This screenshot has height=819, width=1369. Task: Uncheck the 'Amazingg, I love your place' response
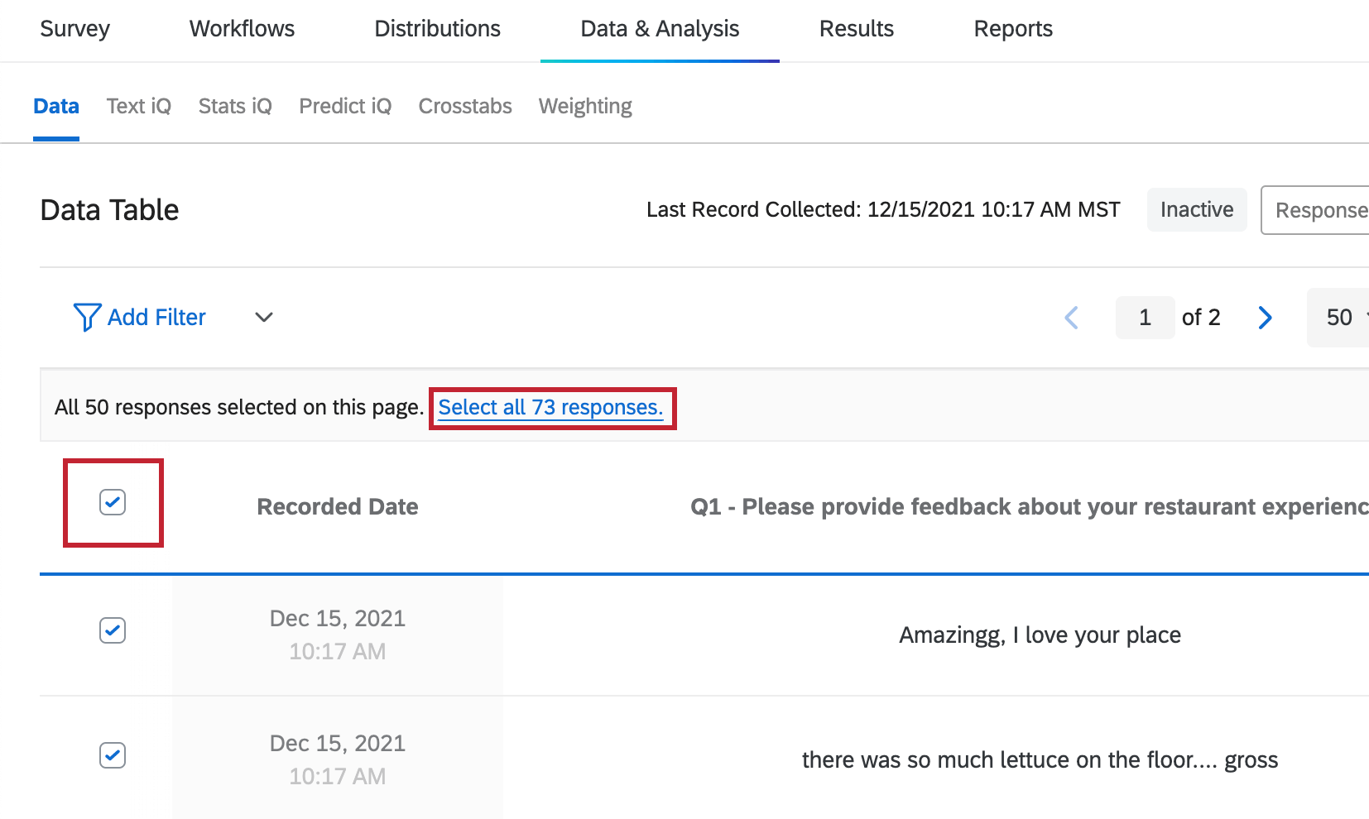[112, 630]
